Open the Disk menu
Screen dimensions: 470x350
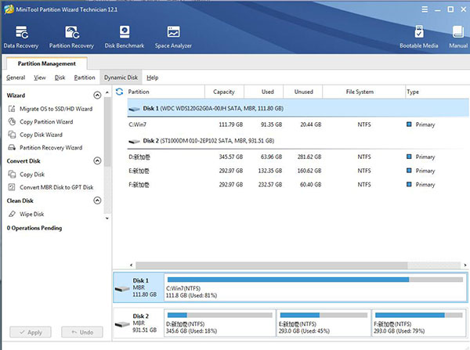[60, 78]
